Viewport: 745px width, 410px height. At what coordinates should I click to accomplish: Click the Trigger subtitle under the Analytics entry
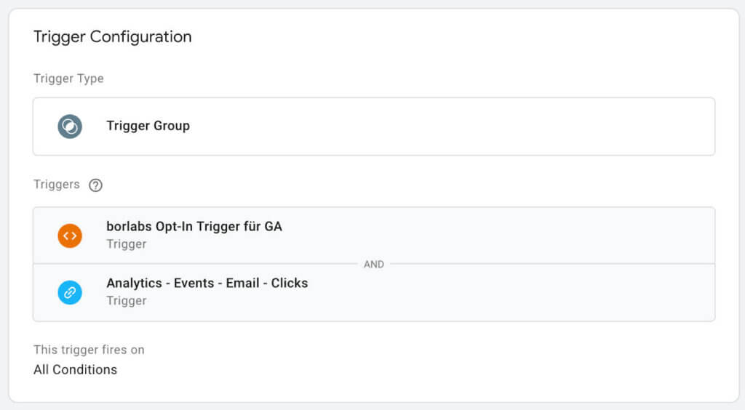pos(127,300)
